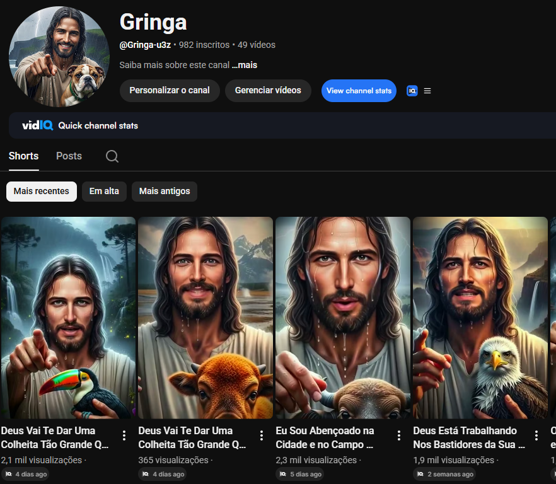This screenshot has width=556, height=484.
Task: Click the vidIQ blue square icon
Action: [x=412, y=91]
